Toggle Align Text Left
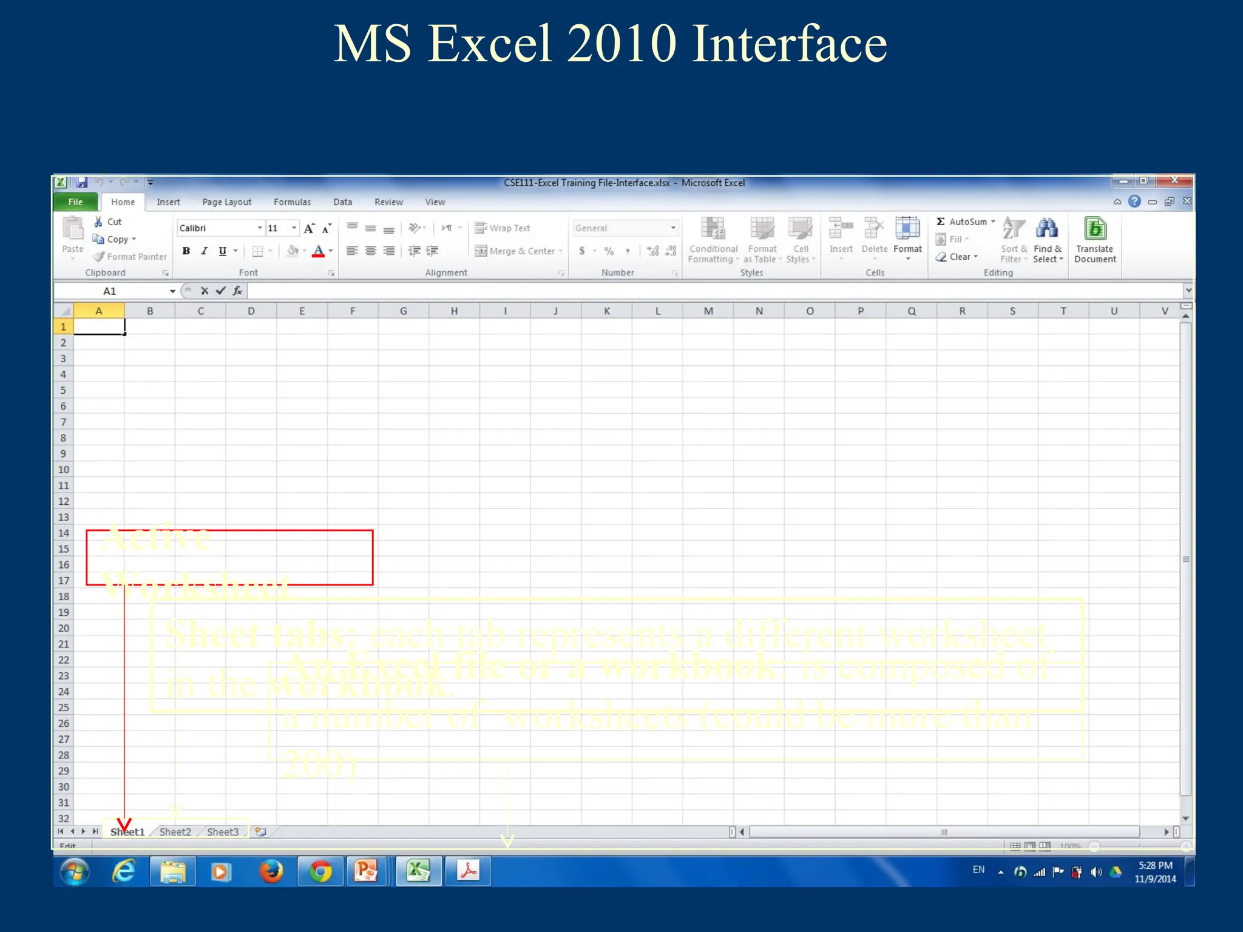Screen dimensions: 1243x932 pyautogui.click(x=352, y=251)
